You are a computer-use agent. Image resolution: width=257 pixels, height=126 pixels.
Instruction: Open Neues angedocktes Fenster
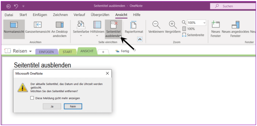click(235, 29)
